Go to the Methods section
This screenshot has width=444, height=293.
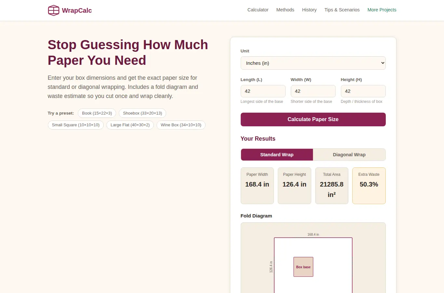tap(285, 10)
